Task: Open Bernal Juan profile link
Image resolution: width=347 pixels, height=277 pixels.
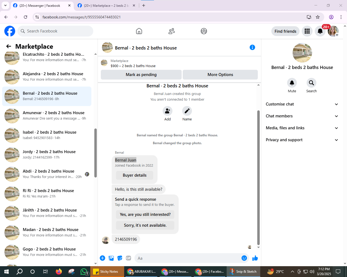Action: click(x=126, y=160)
